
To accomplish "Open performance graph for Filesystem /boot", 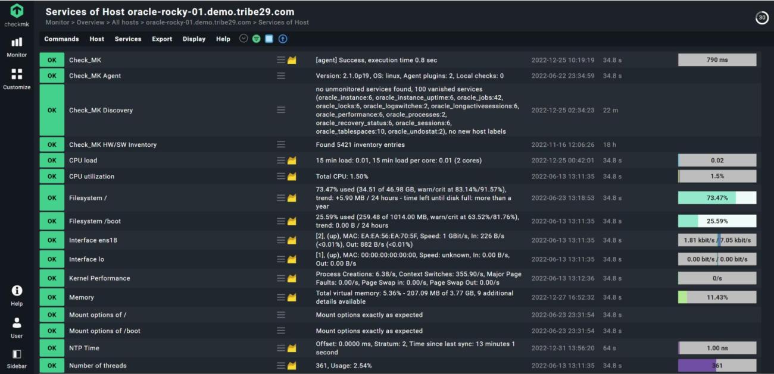I will click(292, 221).
